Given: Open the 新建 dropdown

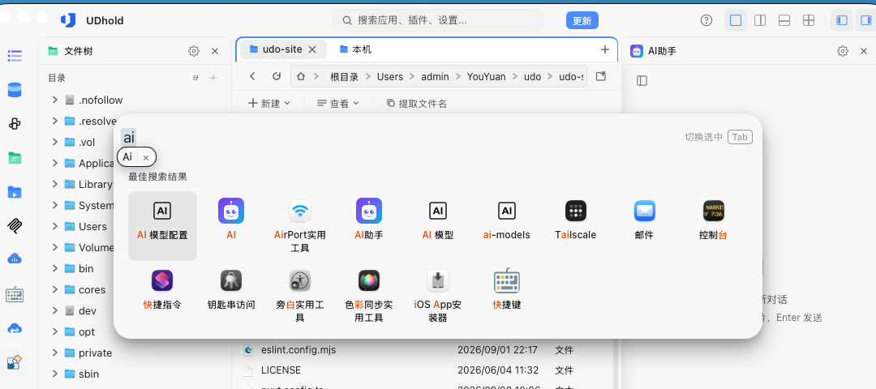Looking at the screenshot, I should point(269,103).
